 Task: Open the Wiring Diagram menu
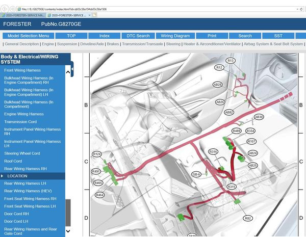pos(175,36)
